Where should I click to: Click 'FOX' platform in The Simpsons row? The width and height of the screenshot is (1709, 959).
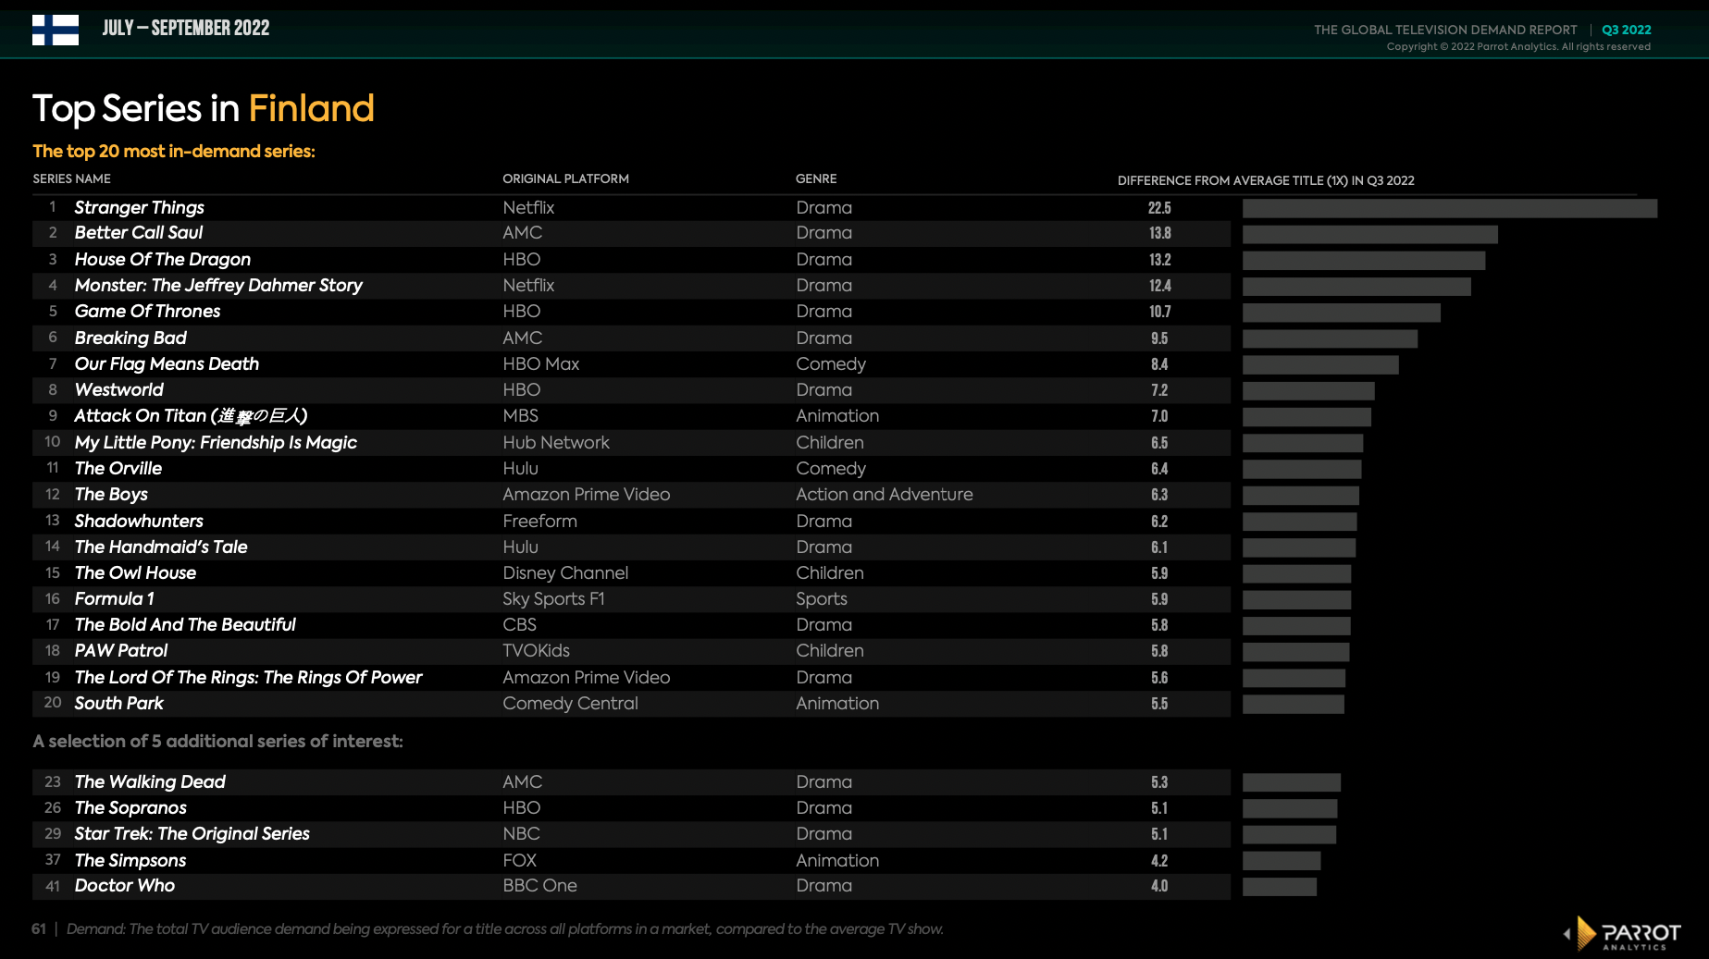pos(519,861)
